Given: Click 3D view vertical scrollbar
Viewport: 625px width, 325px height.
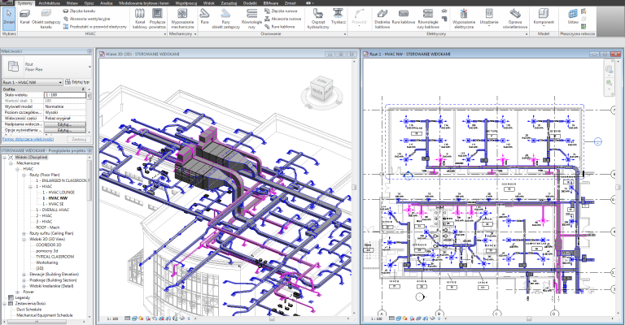Looking at the screenshot, I should [x=354, y=187].
